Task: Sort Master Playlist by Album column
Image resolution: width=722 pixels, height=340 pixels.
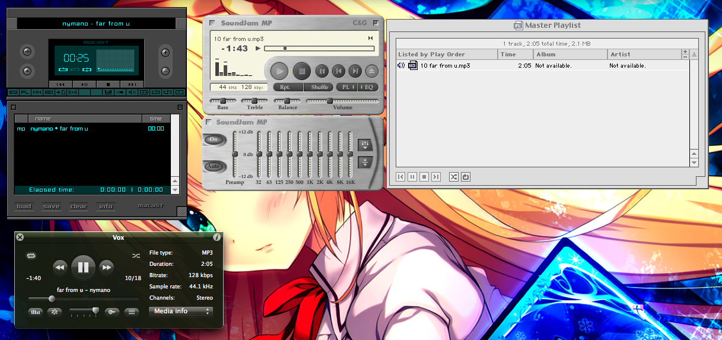Action: pos(571,54)
